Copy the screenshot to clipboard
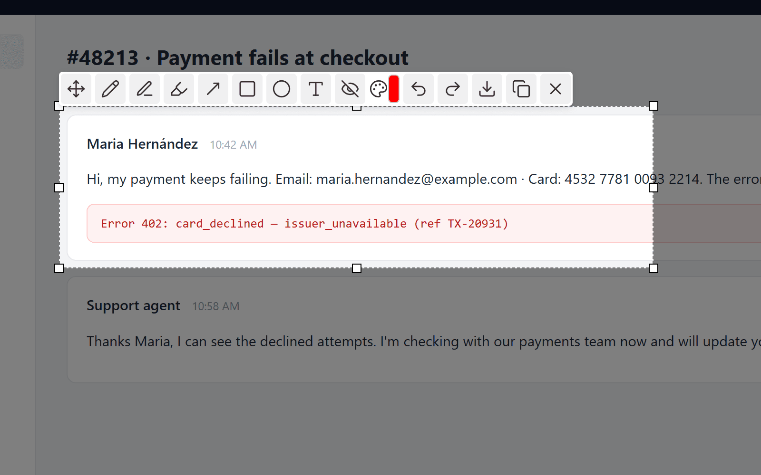Viewport: 761px width, 475px height. 521,89
